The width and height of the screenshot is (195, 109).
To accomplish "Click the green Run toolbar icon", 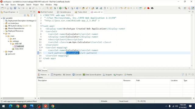I will (x=60, y=8).
